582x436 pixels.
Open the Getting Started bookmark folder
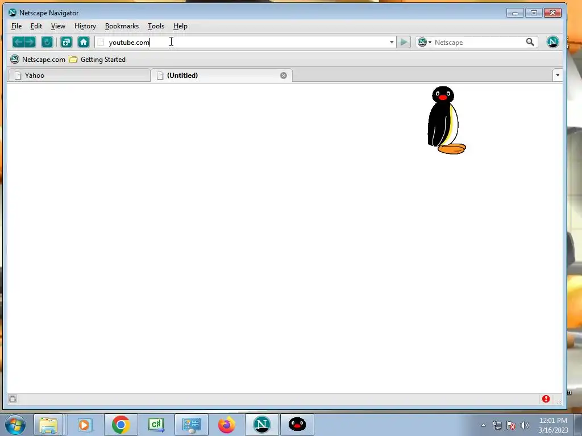97,59
